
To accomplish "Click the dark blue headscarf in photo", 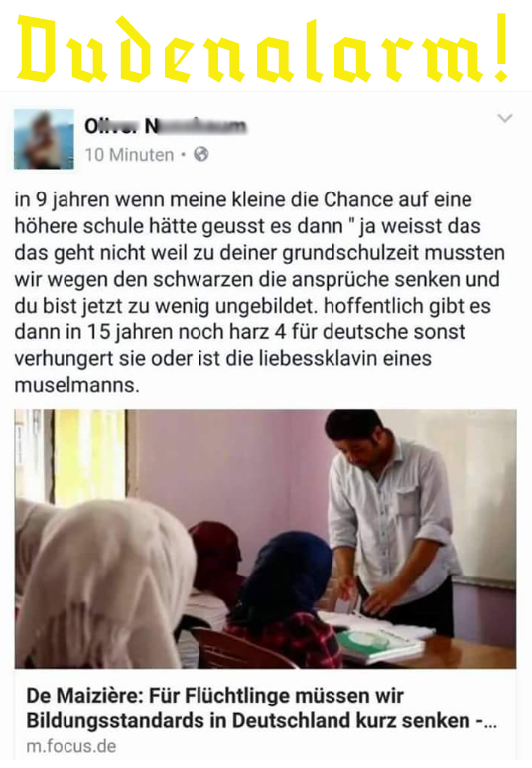I will tap(288, 574).
